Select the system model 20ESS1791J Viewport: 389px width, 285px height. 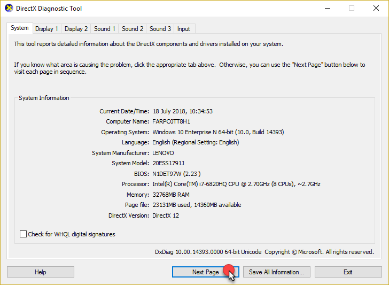(x=168, y=164)
